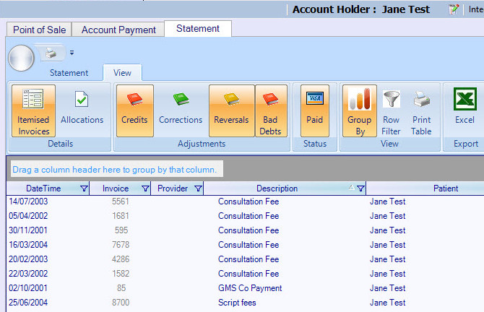Click Consultation Fee for invoice 7678

[249, 245]
